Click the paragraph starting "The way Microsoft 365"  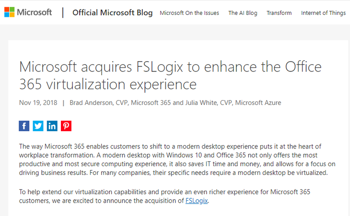click(x=177, y=159)
